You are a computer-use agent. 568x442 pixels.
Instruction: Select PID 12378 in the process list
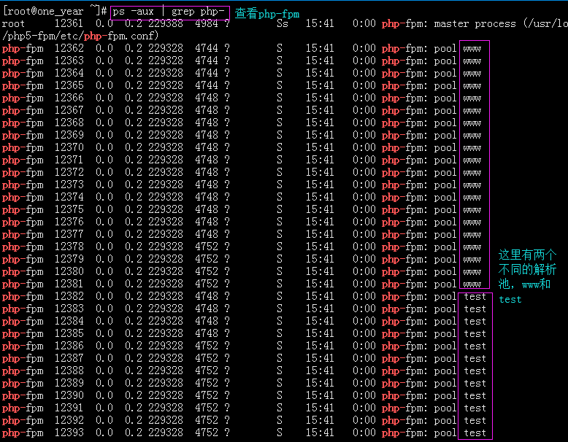[x=69, y=247]
